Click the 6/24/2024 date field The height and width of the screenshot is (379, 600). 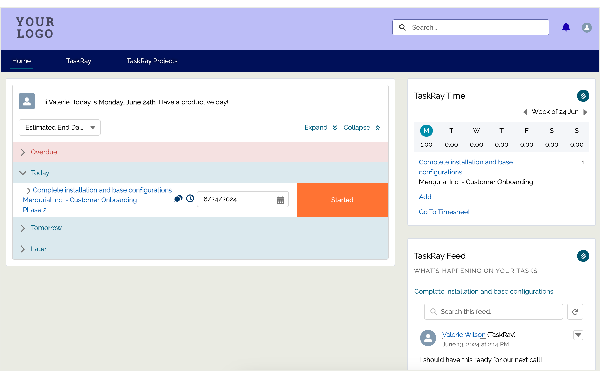(243, 199)
